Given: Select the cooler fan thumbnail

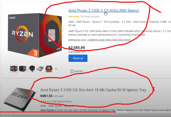Looking at the screenshot, I should 31,69.
